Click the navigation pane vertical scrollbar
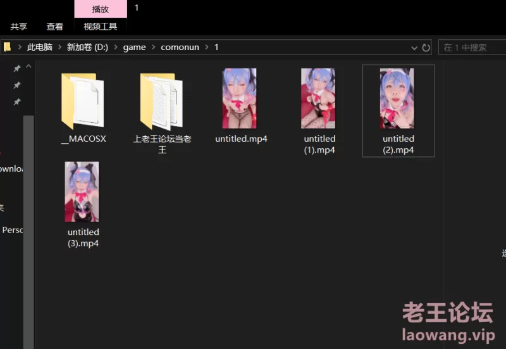This screenshot has width=506, height=349. [x=28, y=232]
